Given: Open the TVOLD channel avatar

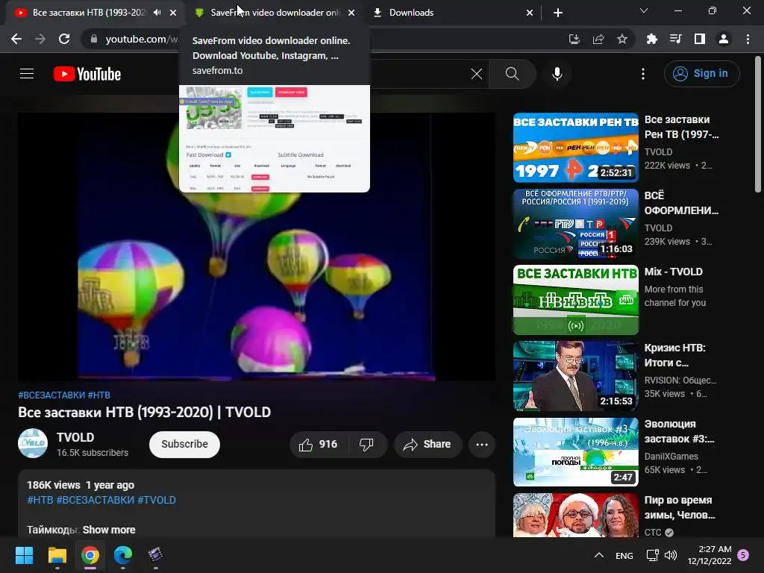Looking at the screenshot, I should coord(33,443).
